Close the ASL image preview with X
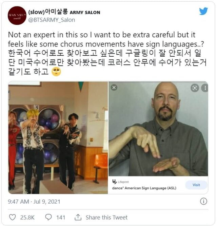The image size is (217, 226). coord(114,88)
